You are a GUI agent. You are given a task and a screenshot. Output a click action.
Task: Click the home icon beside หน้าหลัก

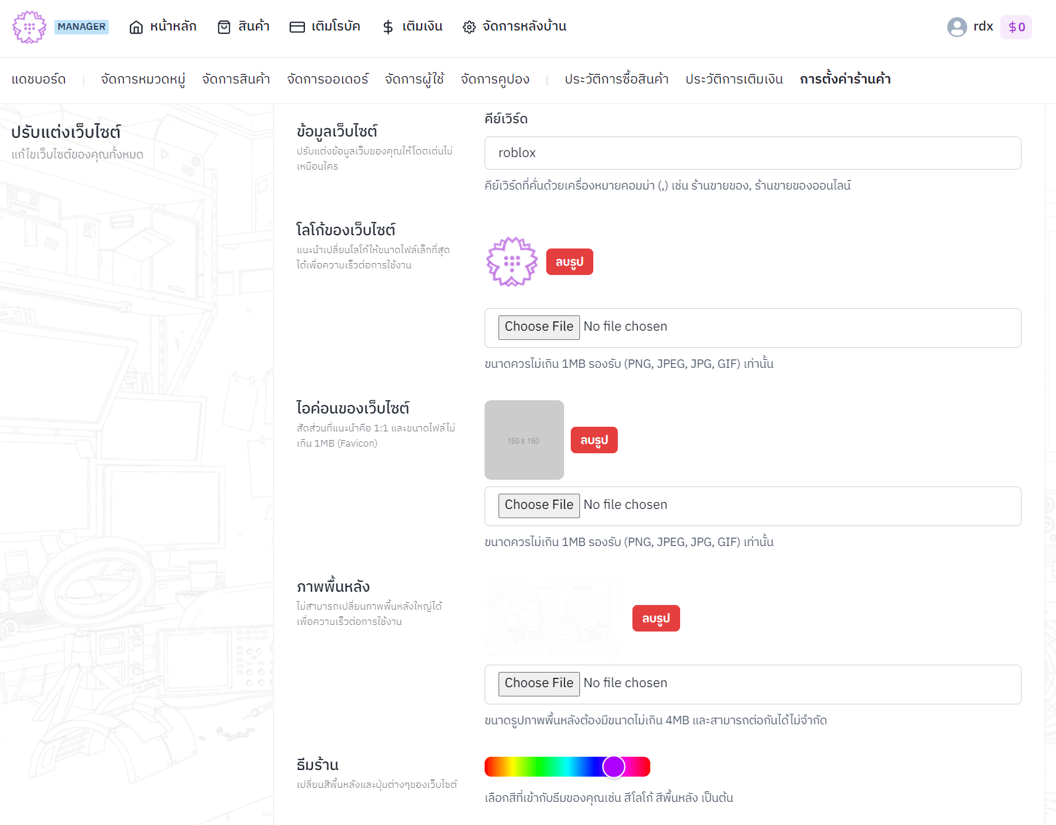(x=136, y=27)
